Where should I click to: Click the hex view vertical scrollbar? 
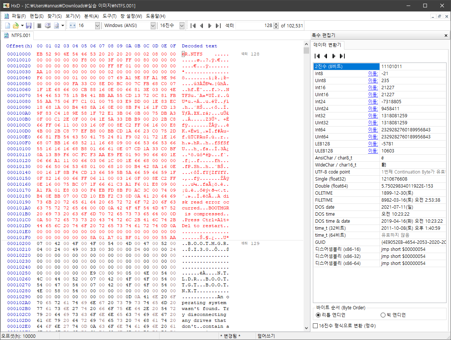pos(306,186)
